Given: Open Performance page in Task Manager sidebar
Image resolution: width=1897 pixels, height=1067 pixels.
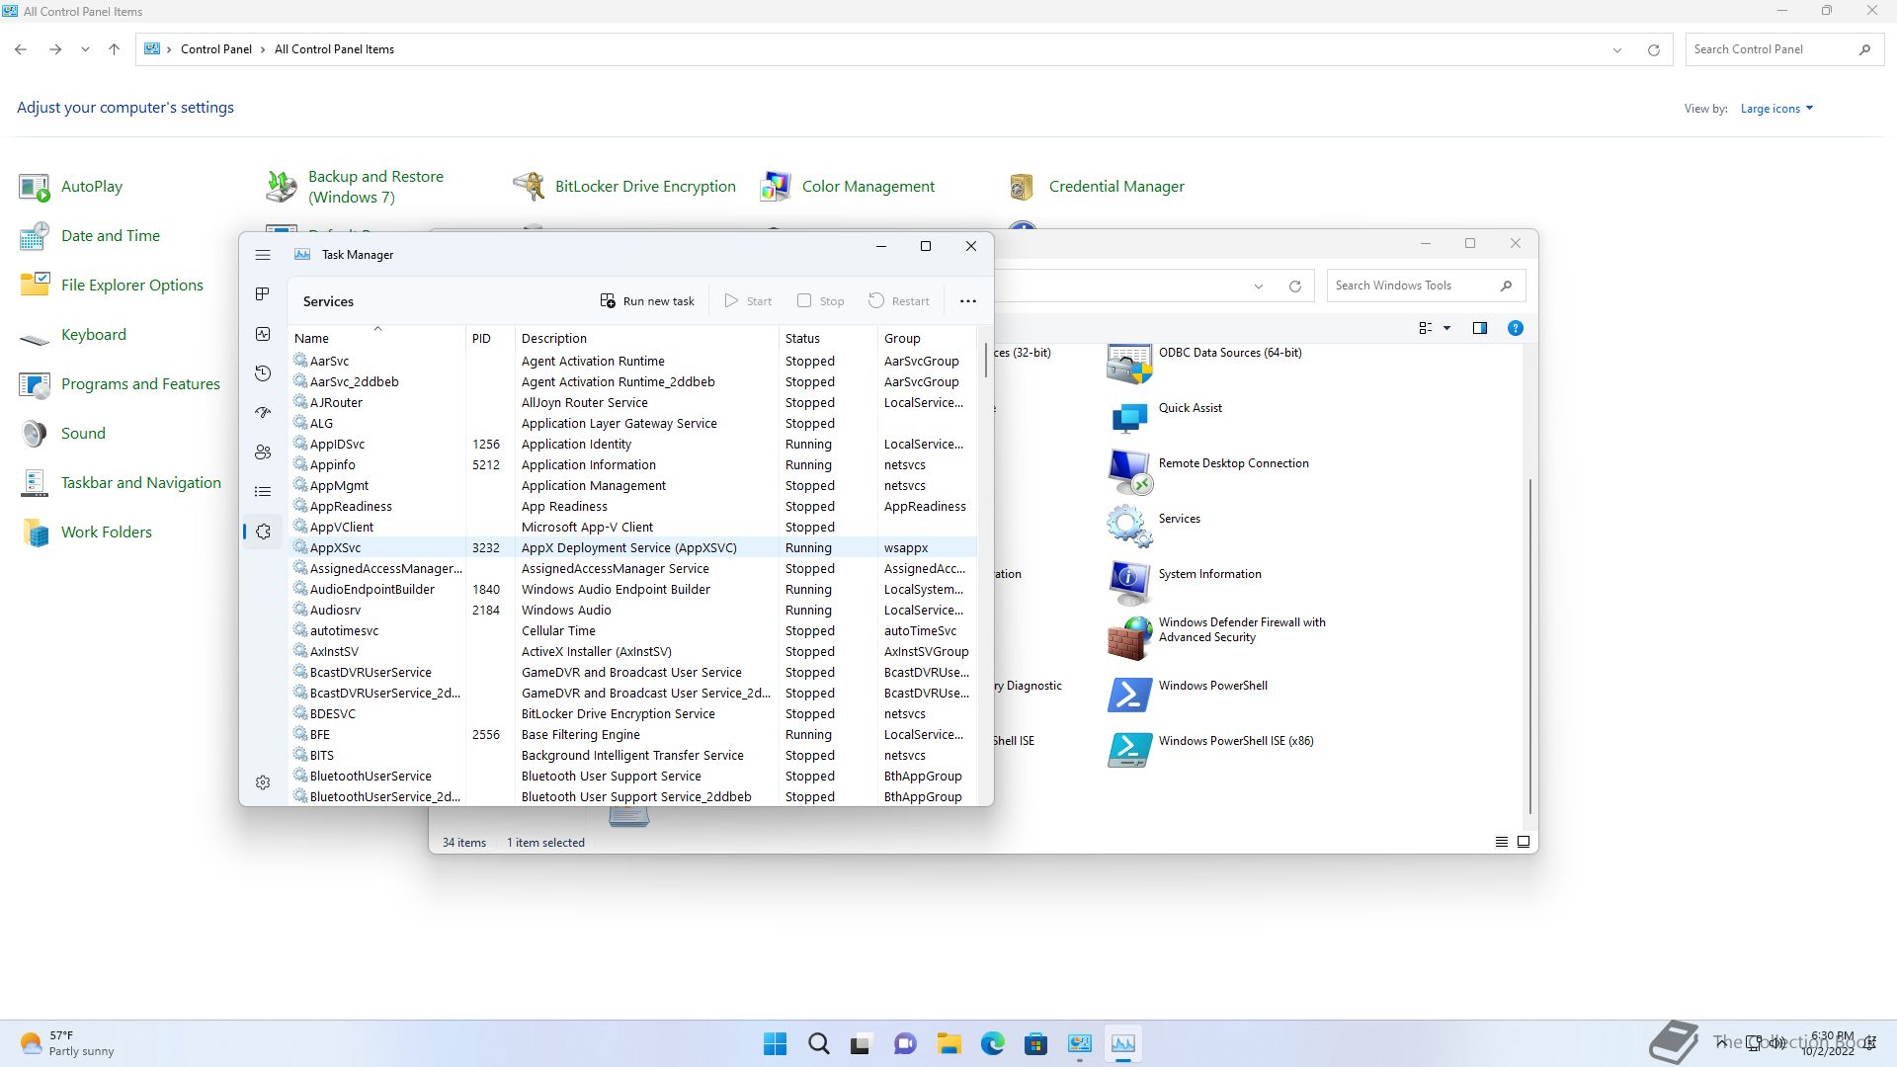Looking at the screenshot, I should (x=263, y=334).
